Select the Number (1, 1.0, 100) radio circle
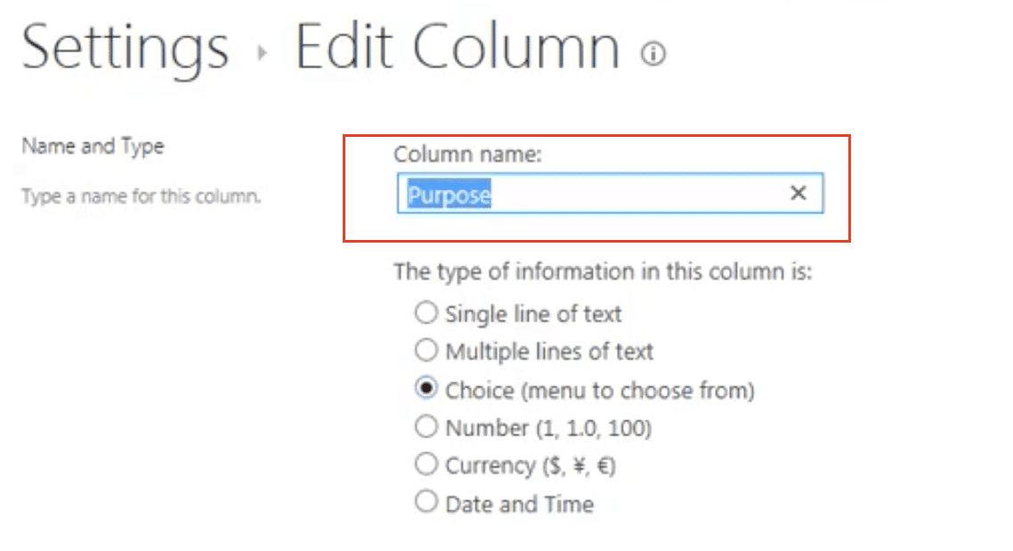 [x=425, y=427]
